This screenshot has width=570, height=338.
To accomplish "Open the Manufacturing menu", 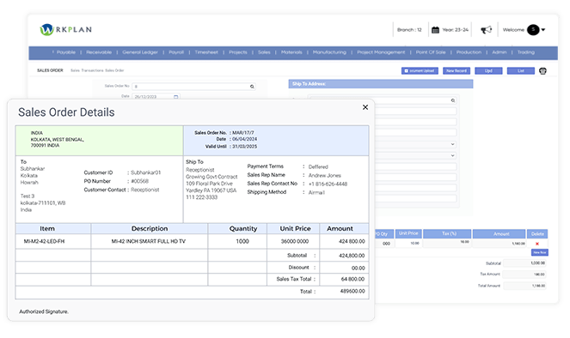I will point(330,52).
